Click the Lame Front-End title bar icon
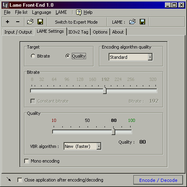This screenshot has height=187, width=187. [6, 5]
